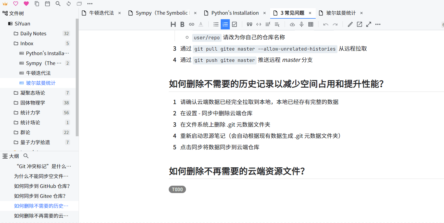Click the TODO tag in document
This screenshot has height=223, width=444.
[177, 189]
